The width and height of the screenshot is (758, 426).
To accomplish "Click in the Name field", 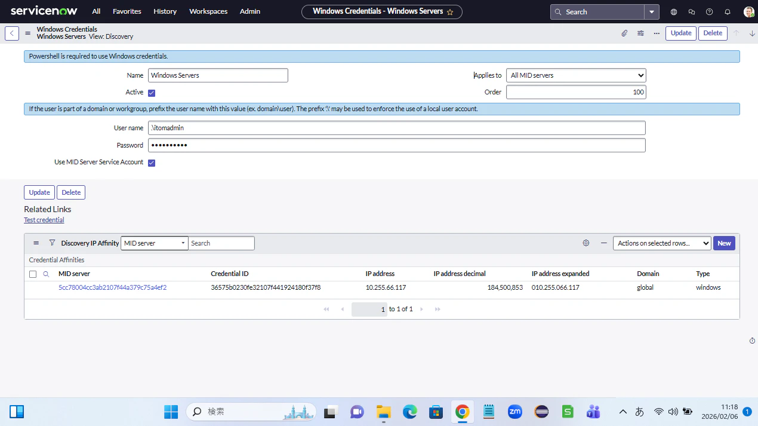I will tap(218, 75).
